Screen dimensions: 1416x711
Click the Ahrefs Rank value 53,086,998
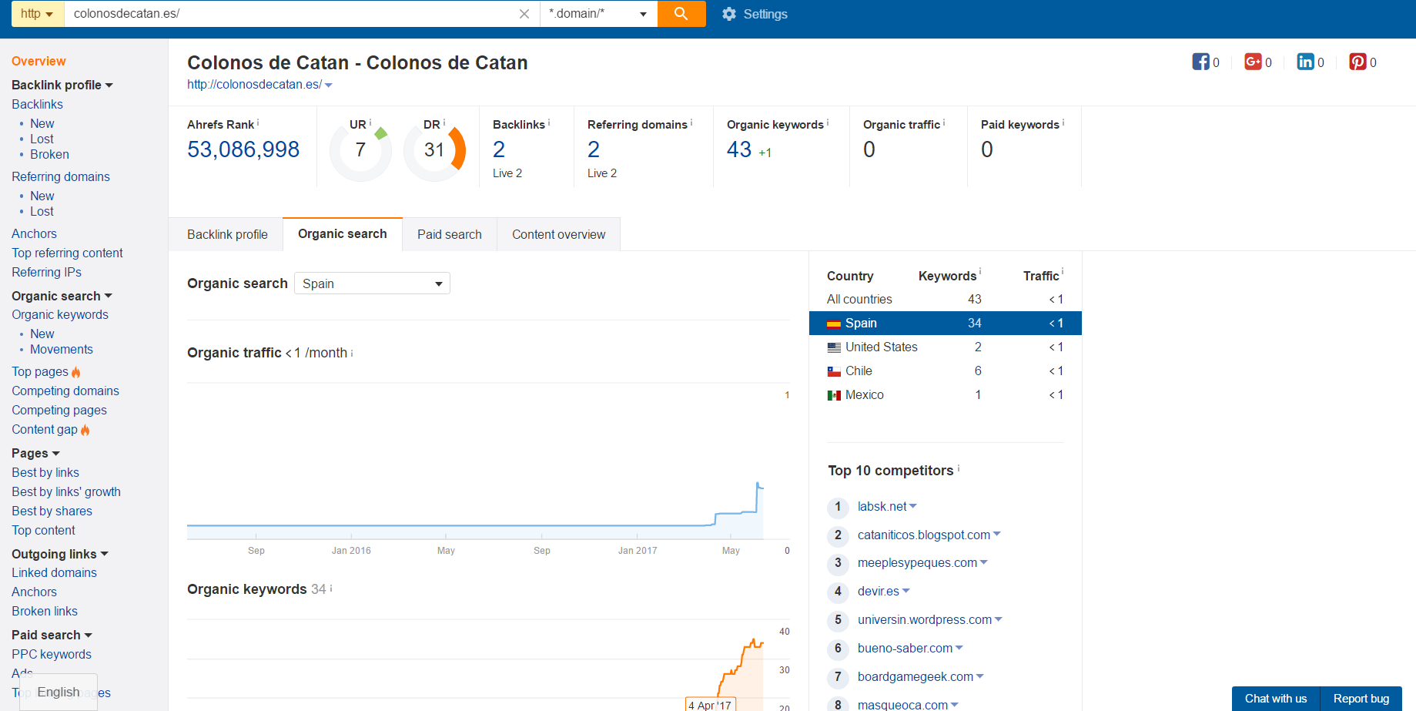tap(243, 149)
